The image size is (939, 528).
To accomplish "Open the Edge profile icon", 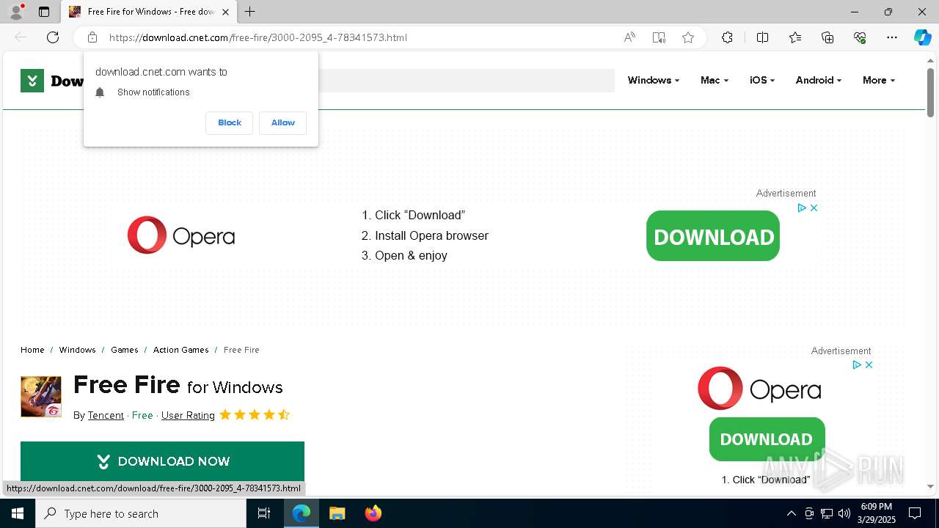I will [x=15, y=12].
